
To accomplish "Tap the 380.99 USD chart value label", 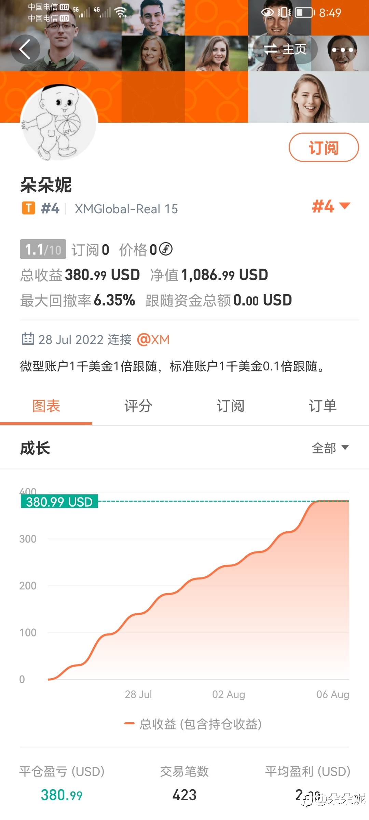I will click(x=59, y=502).
